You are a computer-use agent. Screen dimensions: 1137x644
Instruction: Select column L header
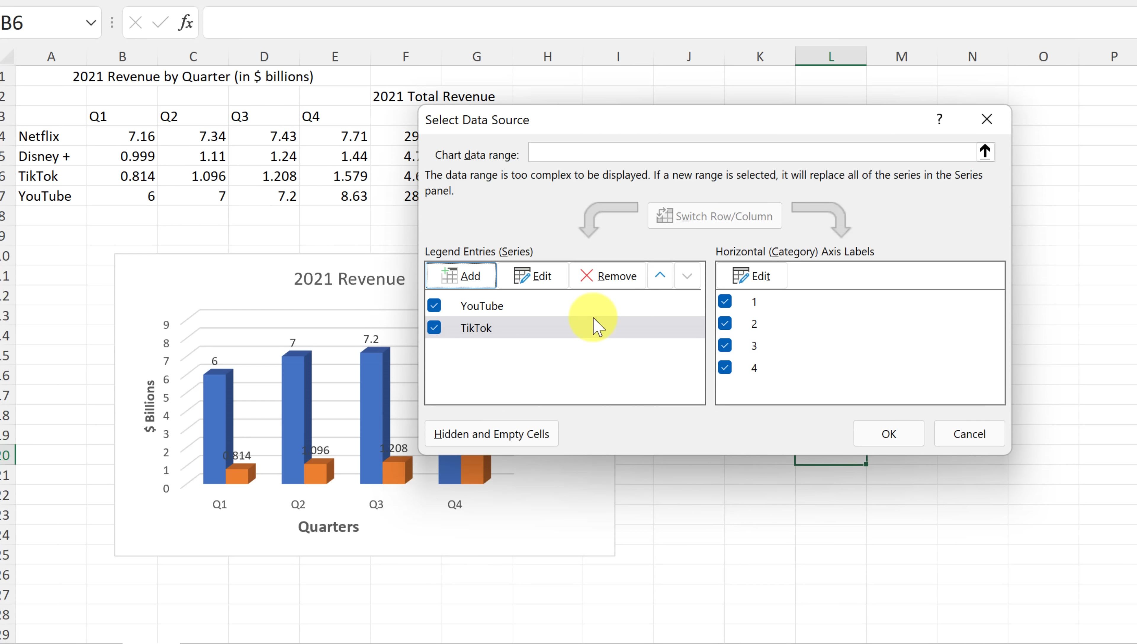(x=831, y=57)
